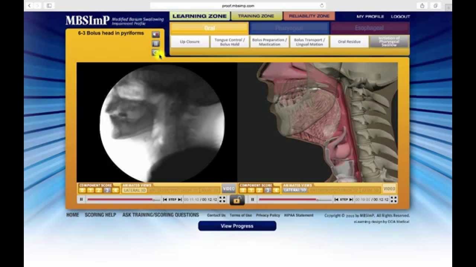Pause narration in the description panel
The image size is (476, 267).
[x=156, y=44]
